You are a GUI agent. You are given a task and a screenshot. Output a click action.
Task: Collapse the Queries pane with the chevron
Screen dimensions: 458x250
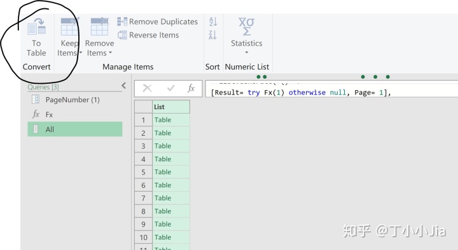(124, 86)
